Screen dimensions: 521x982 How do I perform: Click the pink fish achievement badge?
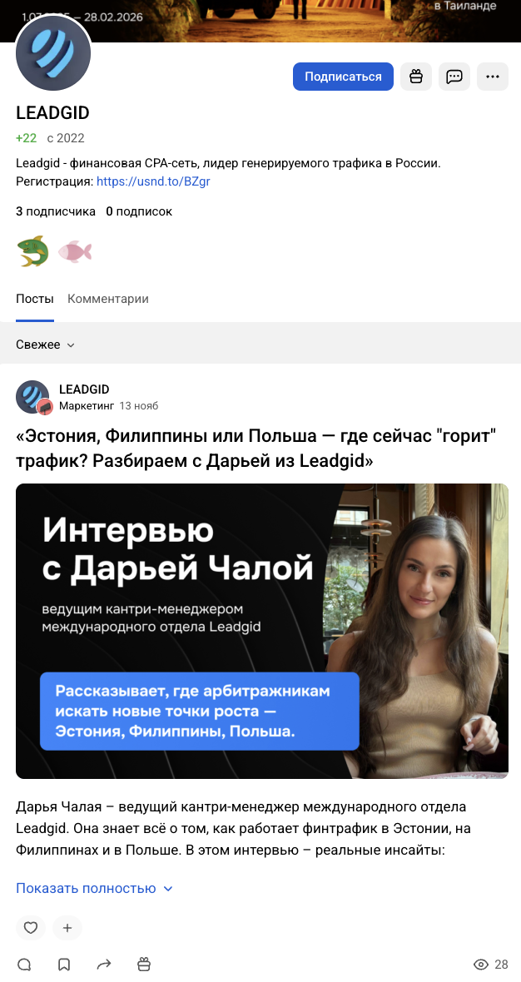75,252
